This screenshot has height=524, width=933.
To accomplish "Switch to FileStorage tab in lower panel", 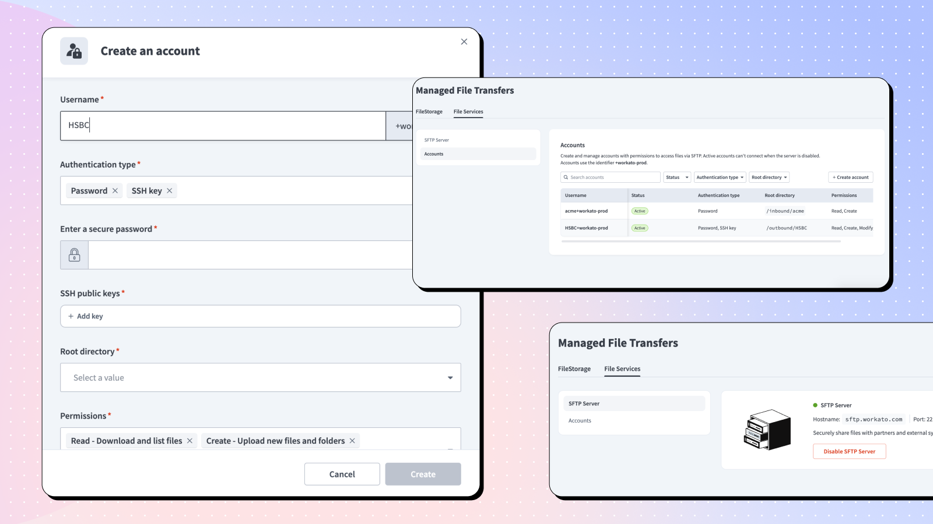I will 574,369.
